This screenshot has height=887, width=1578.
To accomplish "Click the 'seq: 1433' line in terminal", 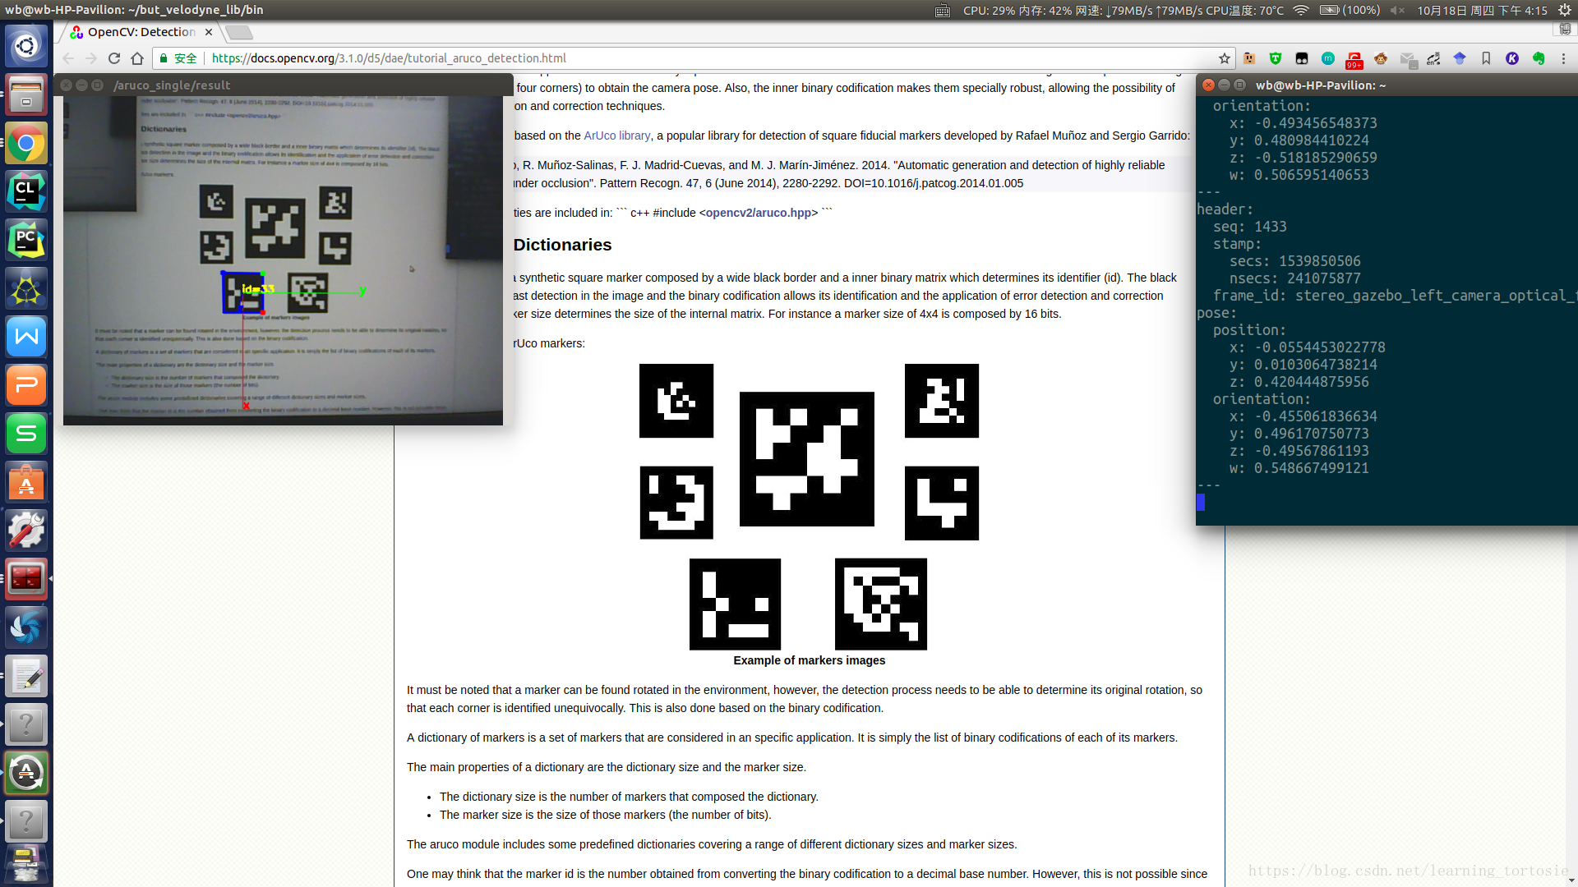I will (1249, 227).
